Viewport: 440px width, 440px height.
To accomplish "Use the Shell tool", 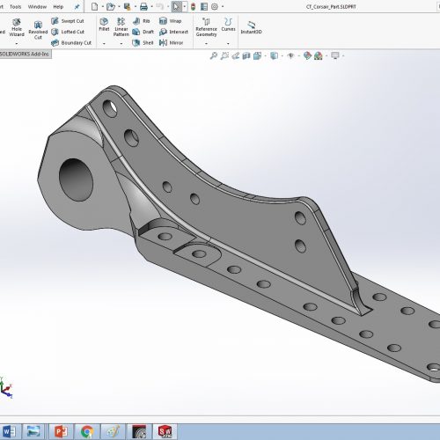I will [x=143, y=43].
